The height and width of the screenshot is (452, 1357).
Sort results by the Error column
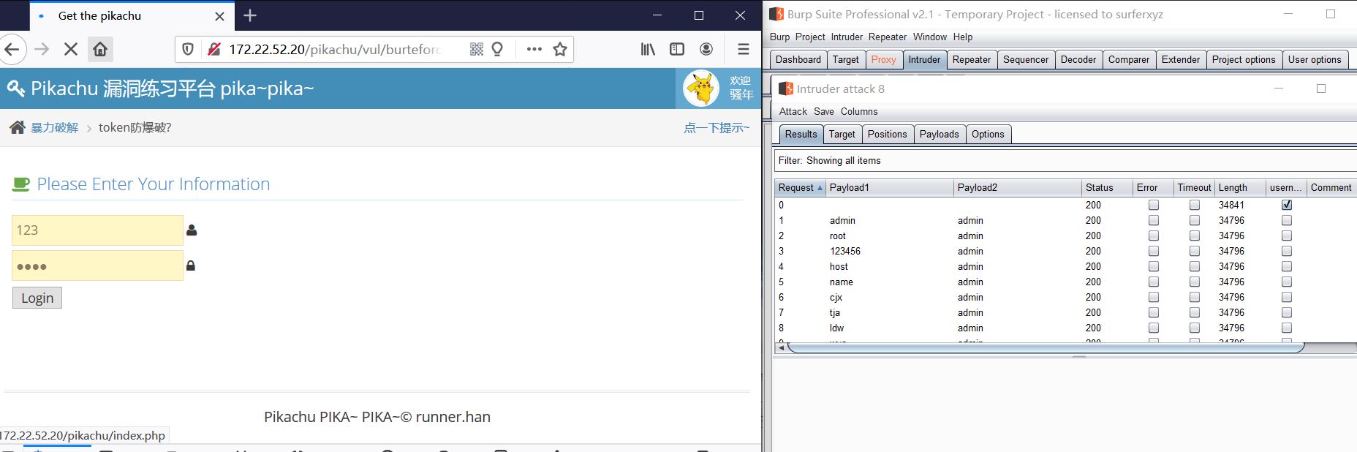pyautogui.click(x=1153, y=187)
